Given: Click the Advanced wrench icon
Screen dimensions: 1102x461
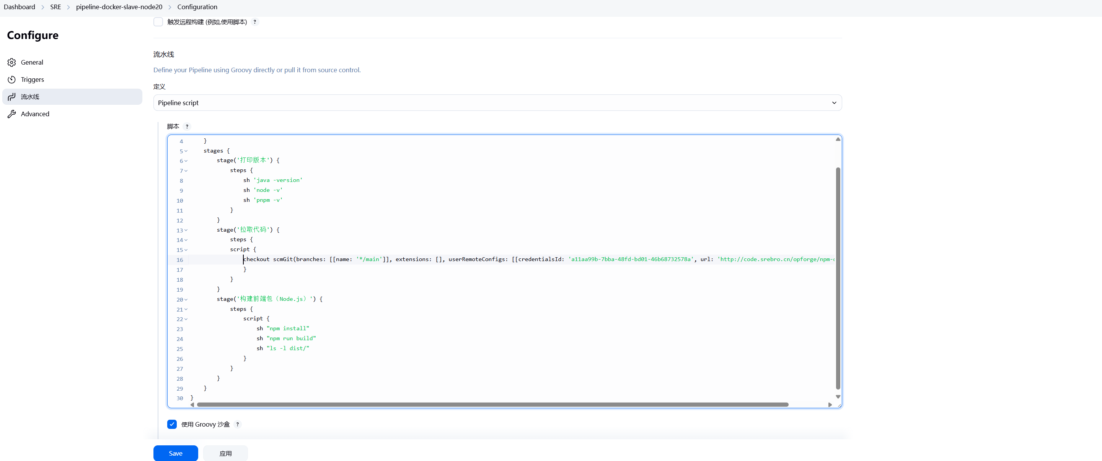Looking at the screenshot, I should (11, 114).
